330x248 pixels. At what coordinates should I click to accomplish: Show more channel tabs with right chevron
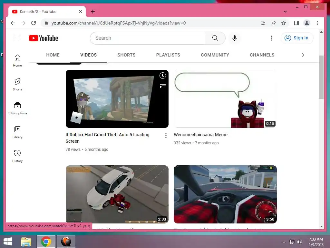[x=303, y=55]
